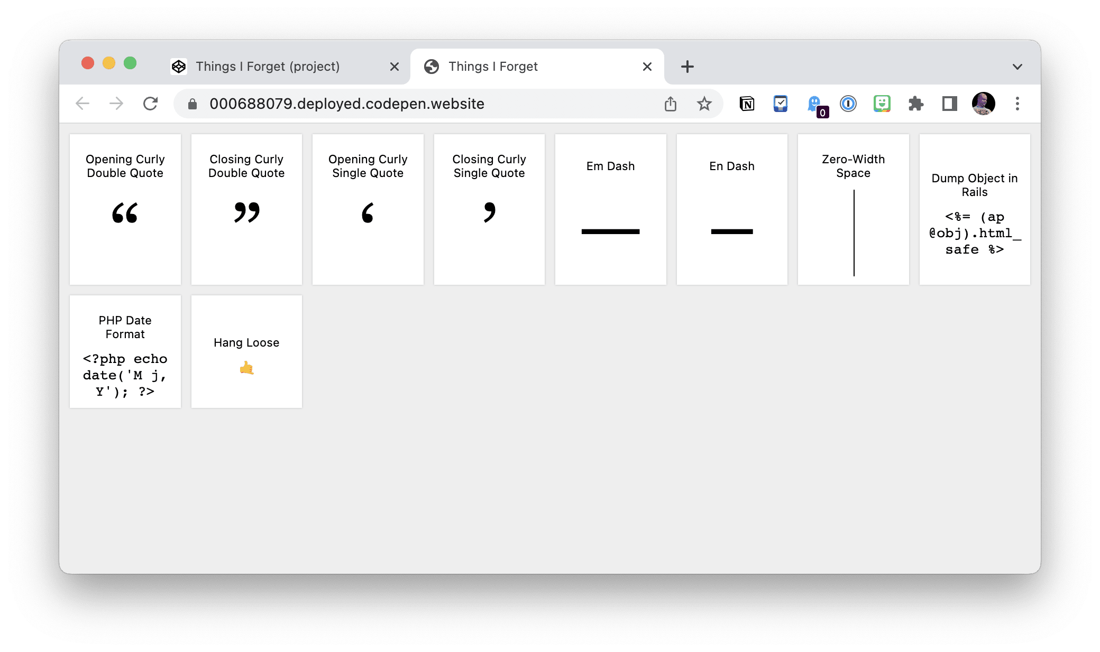Viewport: 1100px width, 652px height.
Task: Go forward with the forward arrow
Action: point(116,104)
